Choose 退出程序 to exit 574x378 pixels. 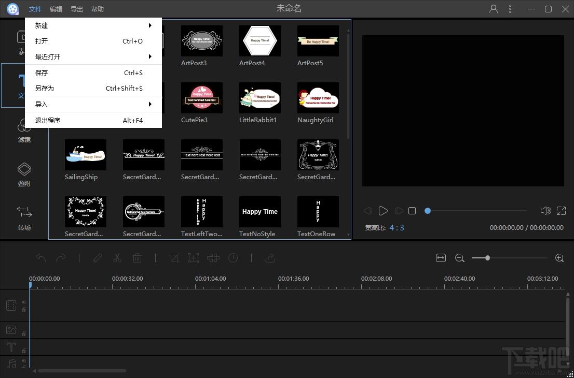coord(93,120)
